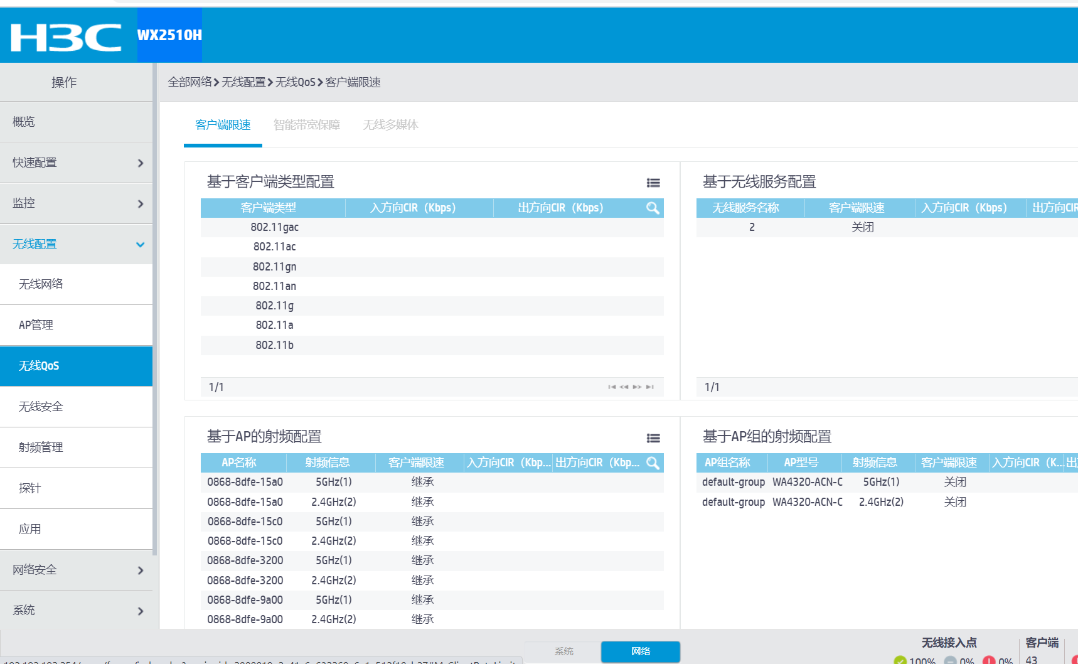Click search icon in AP radio table header
The width and height of the screenshot is (1078, 664).
coord(653,463)
